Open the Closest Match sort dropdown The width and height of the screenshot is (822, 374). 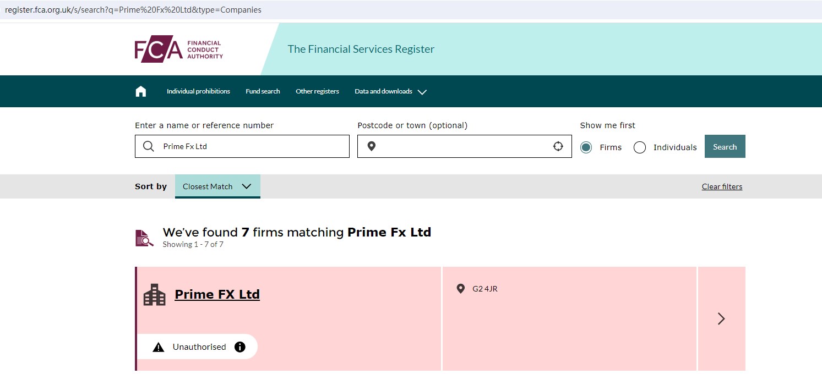tap(217, 186)
